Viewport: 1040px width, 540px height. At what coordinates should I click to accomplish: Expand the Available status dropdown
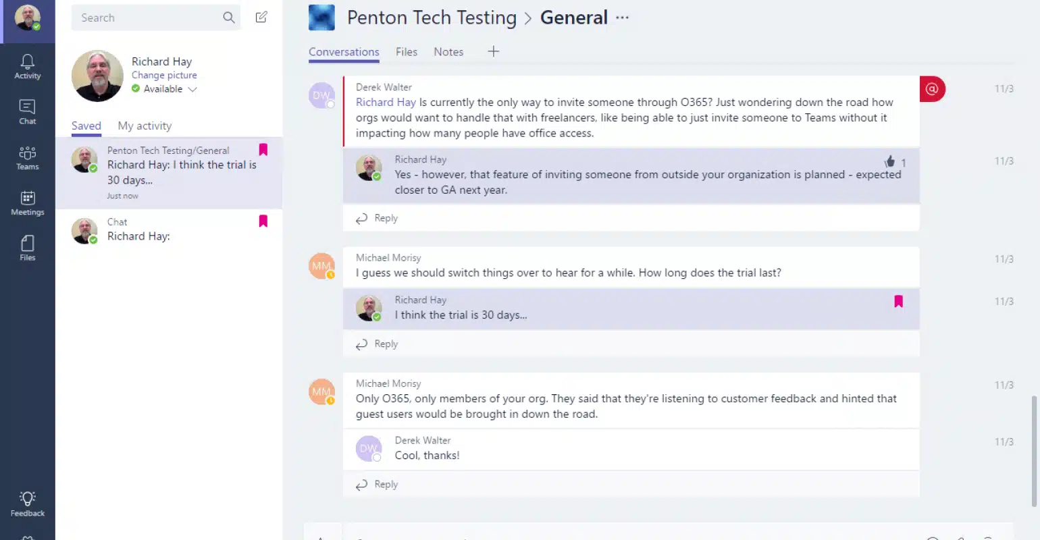click(x=192, y=89)
